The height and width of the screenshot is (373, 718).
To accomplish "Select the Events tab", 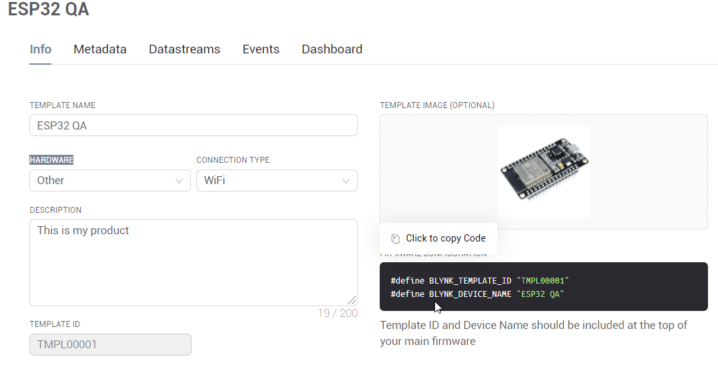I will tap(261, 49).
